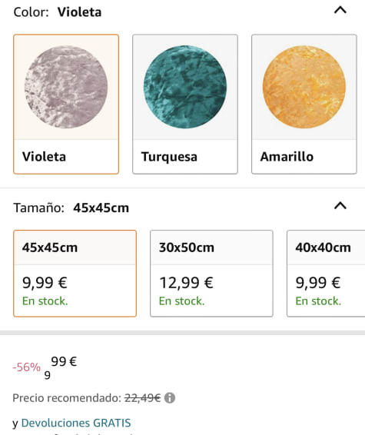Viewport: 365px width, 435px height.
Task: Click the turquoise fabric swatch circle
Action: (x=185, y=87)
